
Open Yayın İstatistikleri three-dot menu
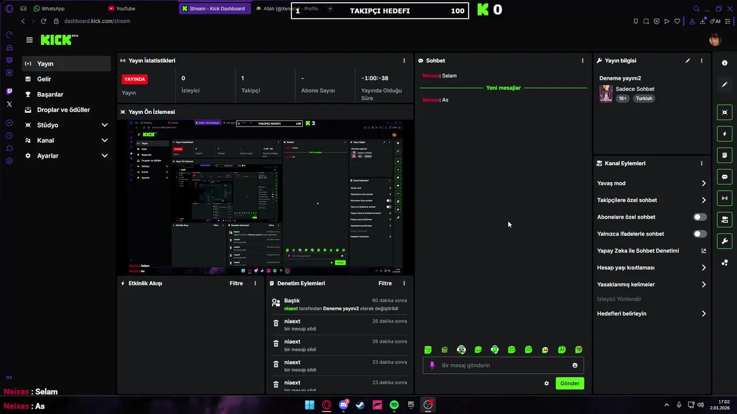(x=404, y=60)
